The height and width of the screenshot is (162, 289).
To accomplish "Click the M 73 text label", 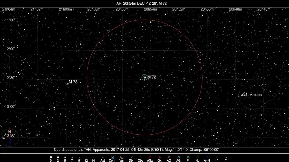I will click(73, 82).
